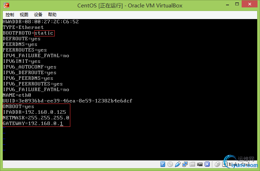Click the PEERDNS=yes line
This screenshot has height=171, width=260.
pyautogui.click(x=20, y=44)
